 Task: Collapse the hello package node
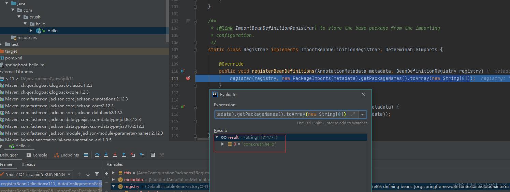(x=25, y=24)
